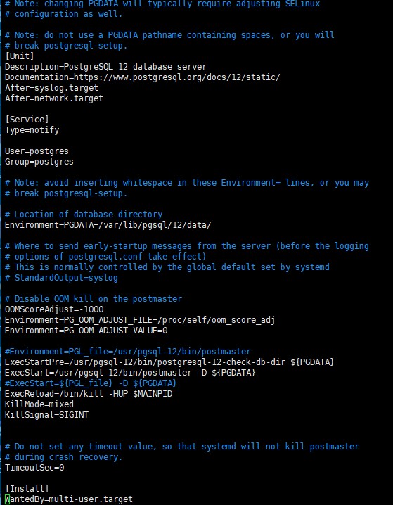The width and height of the screenshot is (393, 505).
Task: Click the 'configuration as well.' comment line
Action: [64, 14]
